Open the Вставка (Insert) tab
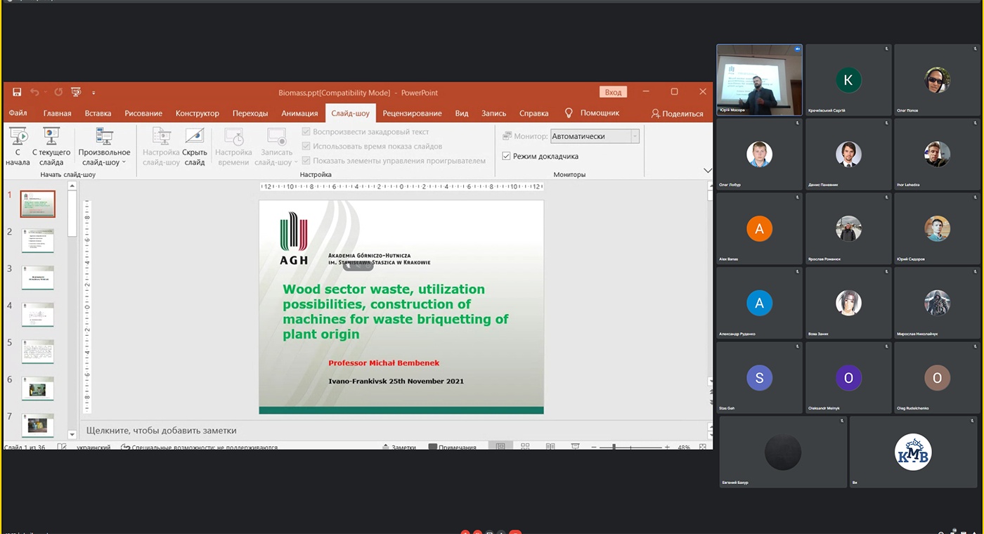The image size is (984, 534). pos(98,113)
